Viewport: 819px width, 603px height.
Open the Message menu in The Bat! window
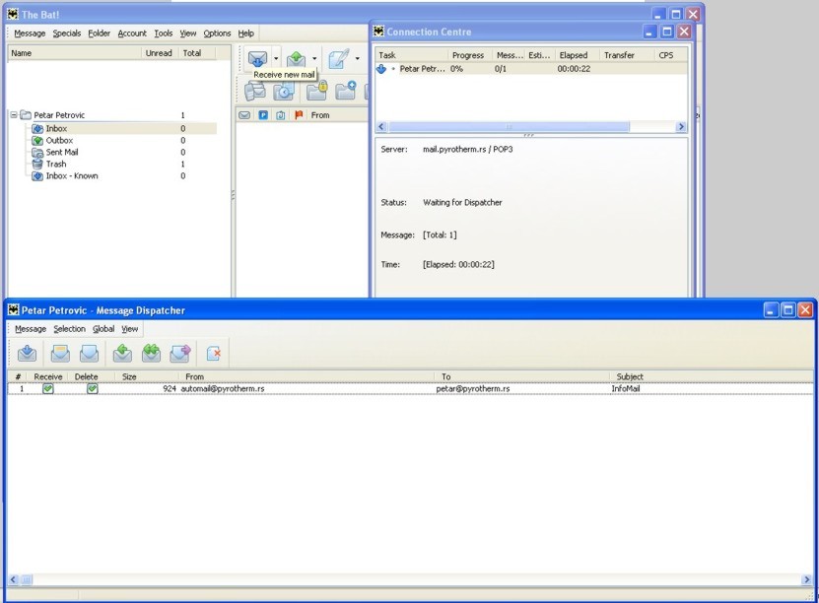pyautogui.click(x=30, y=33)
